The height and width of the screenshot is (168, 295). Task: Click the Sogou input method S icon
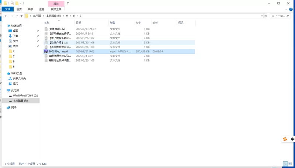click(x=285, y=139)
